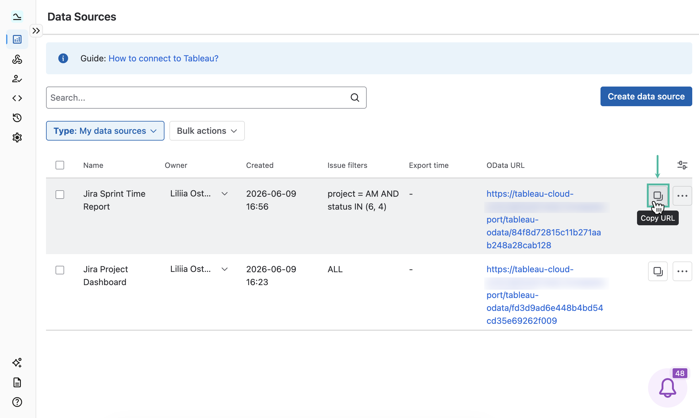699x418 pixels.
Task: Copy URL for Jira Sprint Time Report
Action: (x=658, y=195)
